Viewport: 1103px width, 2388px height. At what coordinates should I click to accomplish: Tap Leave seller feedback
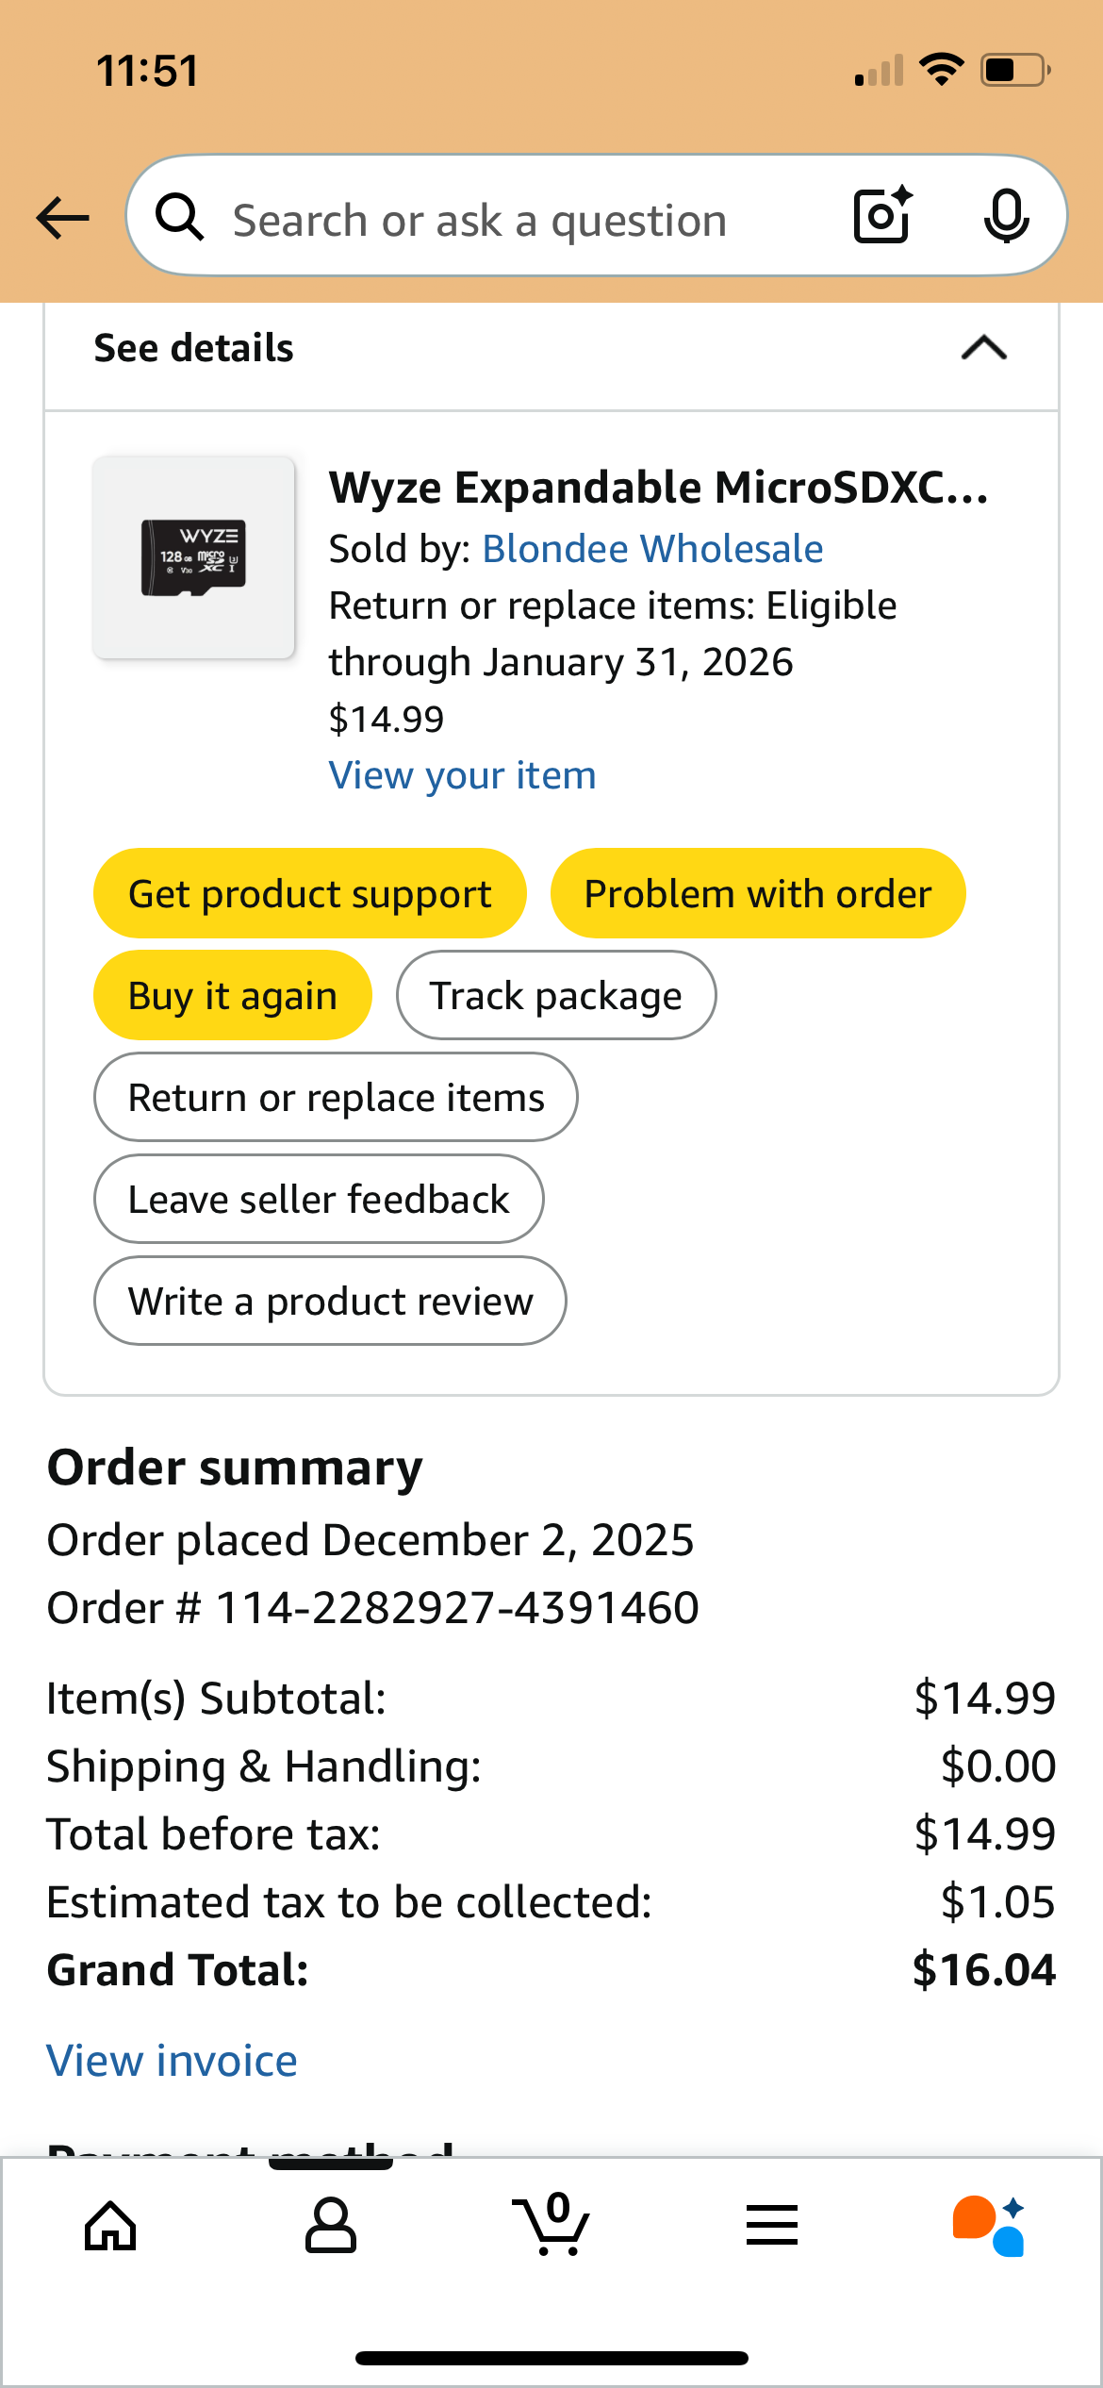(x=319, y=1199)
